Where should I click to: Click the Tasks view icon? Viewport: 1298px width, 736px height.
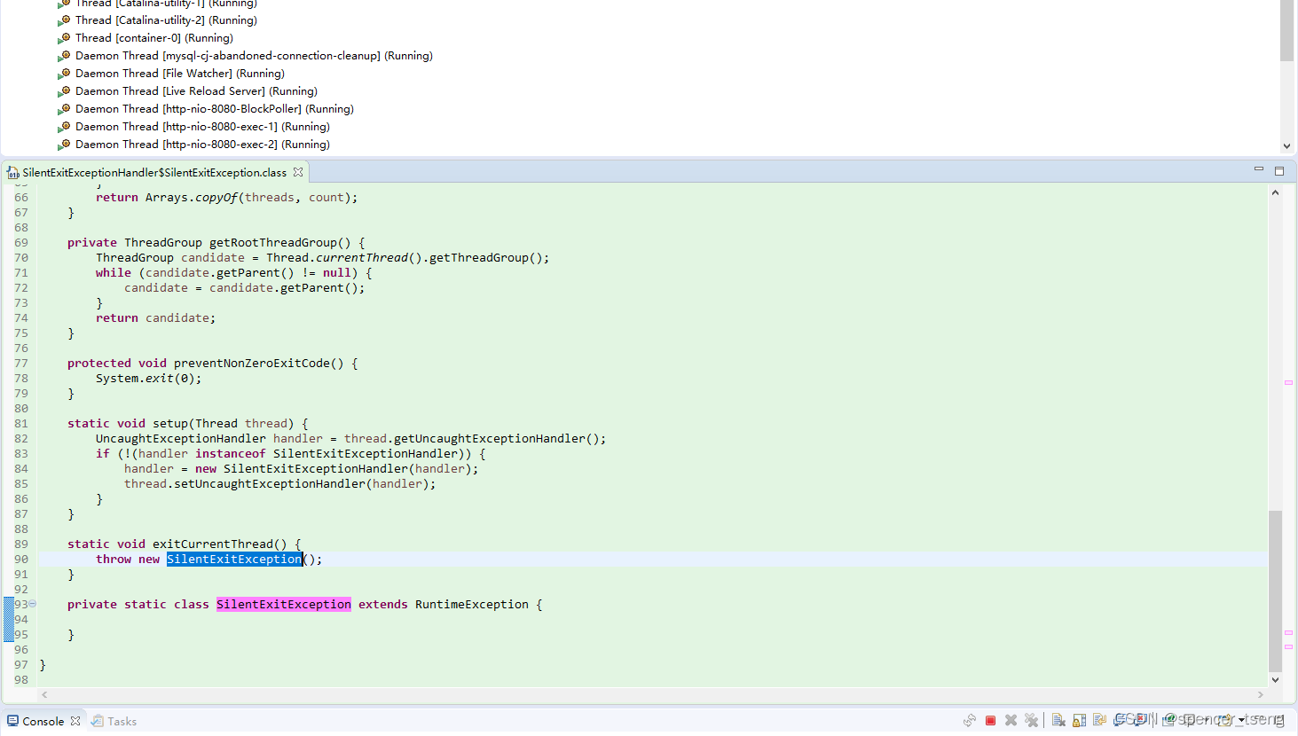(x=97, y=721)
